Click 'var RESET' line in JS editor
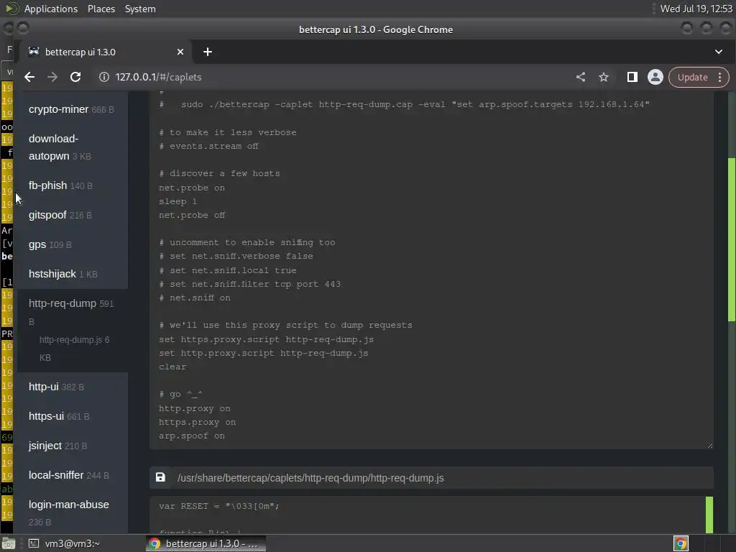736x552 pixels. (218, 506)
